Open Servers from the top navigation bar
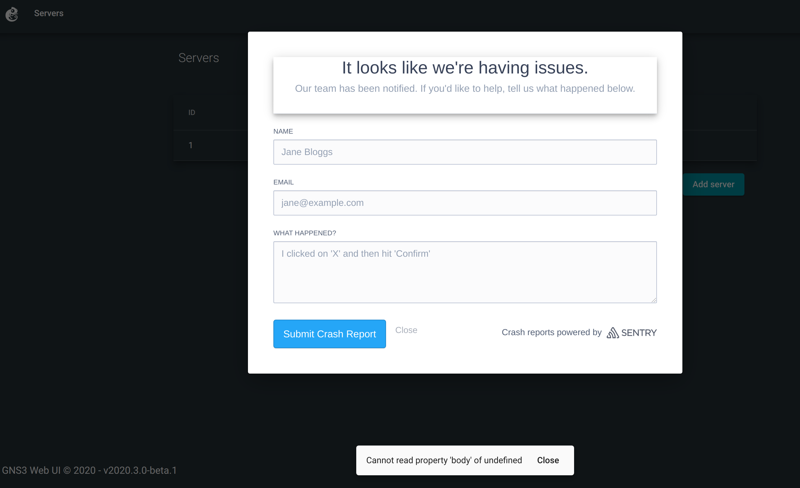This screenshot has width=800, height=488. (49, 13)
